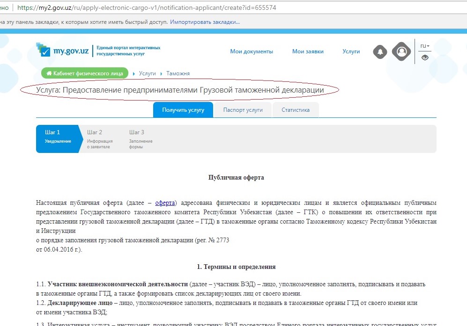Go to Таможня in the breadcrumb

[x=178, y=73]
